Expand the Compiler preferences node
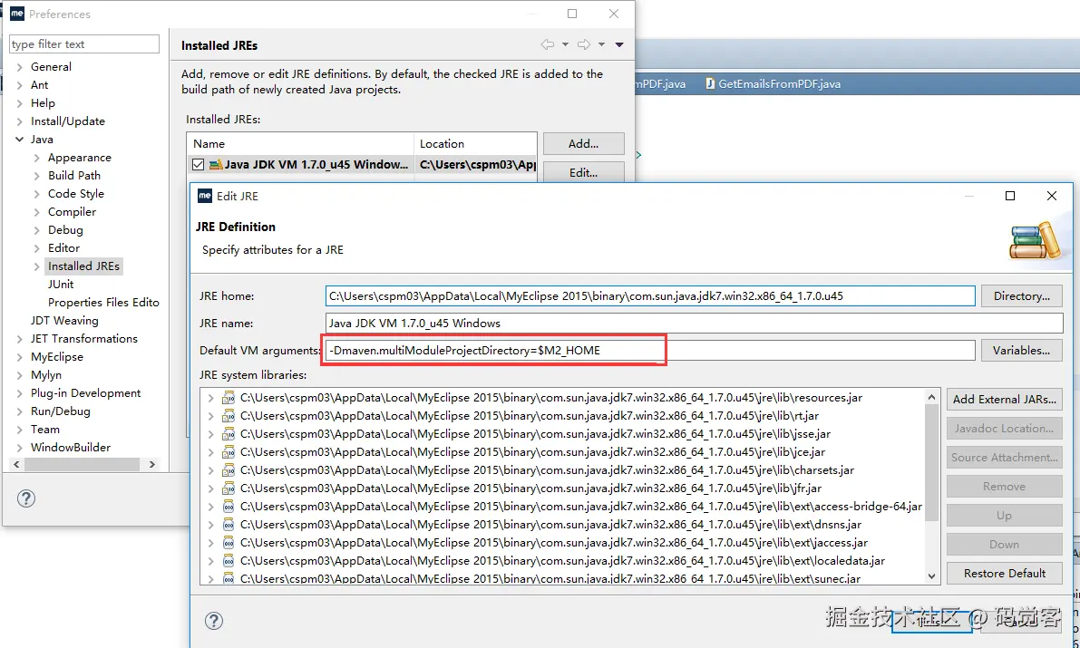 [36, 212]
